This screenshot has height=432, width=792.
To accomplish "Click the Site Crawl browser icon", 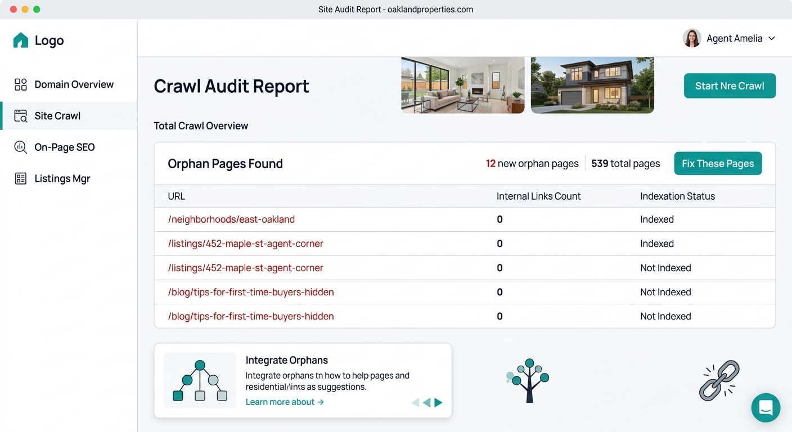I will (21, 116).
